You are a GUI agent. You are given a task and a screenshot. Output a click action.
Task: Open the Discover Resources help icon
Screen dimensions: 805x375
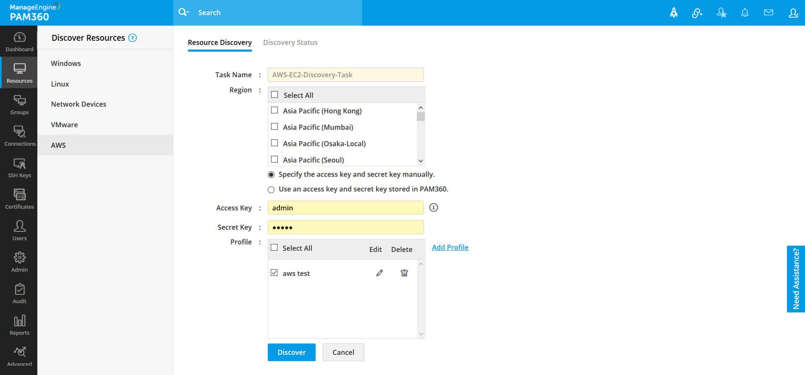click(132, 38)
